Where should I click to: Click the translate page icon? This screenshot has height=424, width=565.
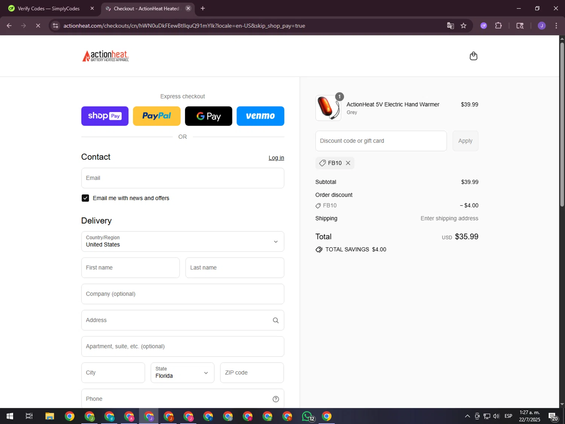[450, 26]
